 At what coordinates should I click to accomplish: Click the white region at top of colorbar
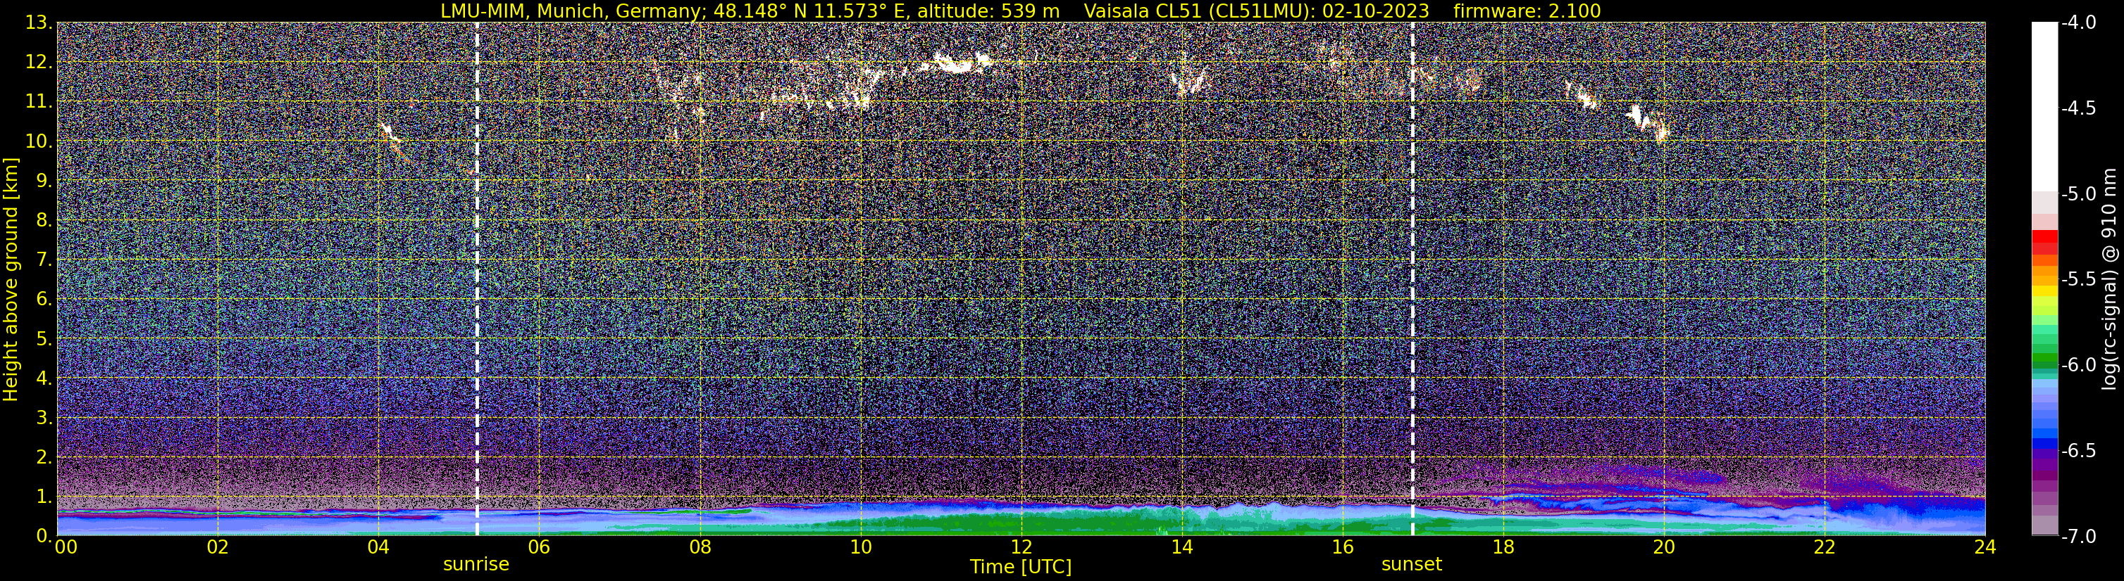pyautogui.click(x=2045, y=107)
